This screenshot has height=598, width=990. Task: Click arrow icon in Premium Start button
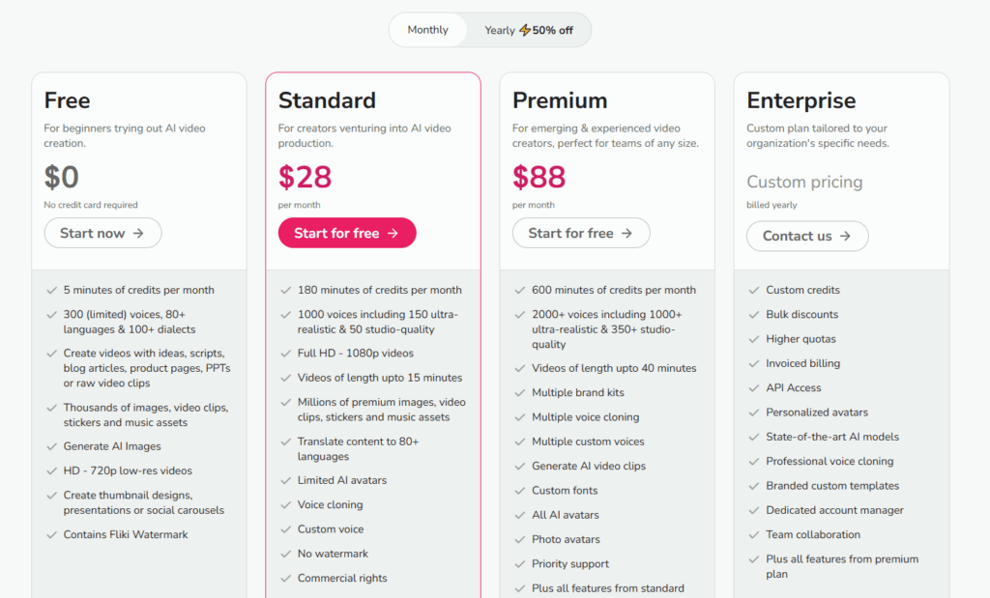coord(626,234)
